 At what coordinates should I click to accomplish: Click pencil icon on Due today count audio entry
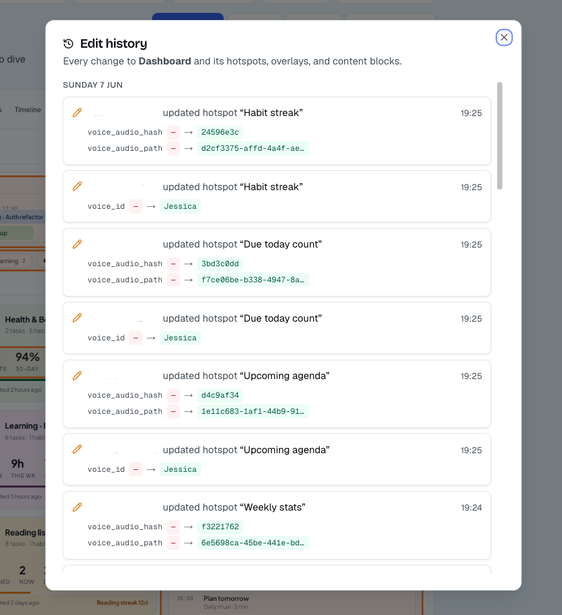pyautogui.click(x=77, y=244)
